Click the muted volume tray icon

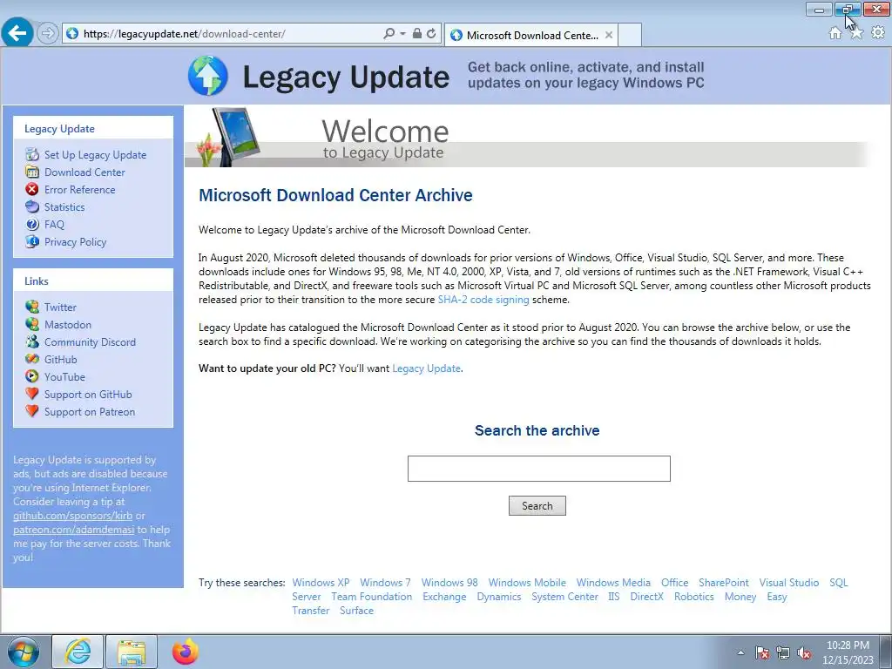coord(804,652)
